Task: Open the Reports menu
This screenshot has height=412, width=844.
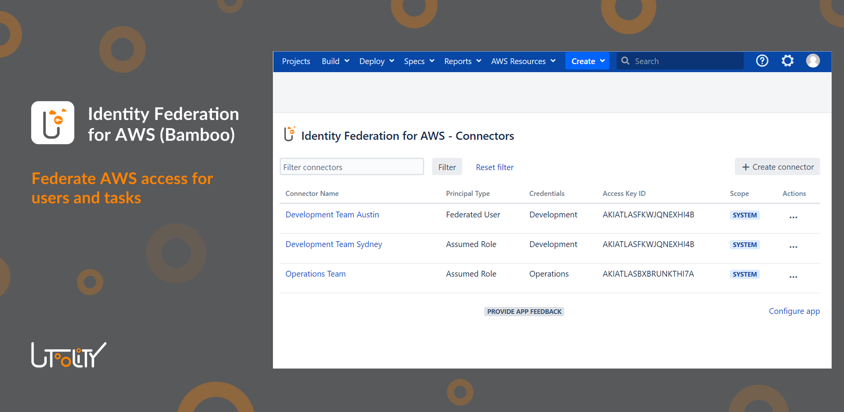Action: (x=461, y=61)
